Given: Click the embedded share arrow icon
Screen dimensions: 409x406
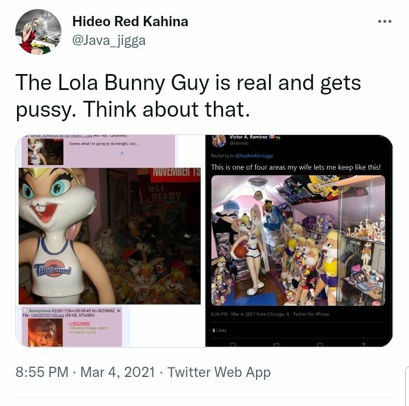Looking at the screenshot, I should coord(363,345).
